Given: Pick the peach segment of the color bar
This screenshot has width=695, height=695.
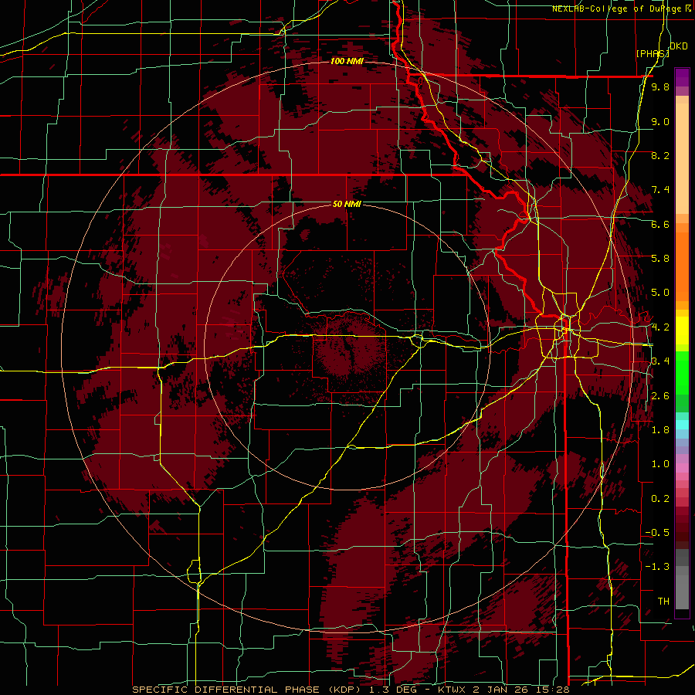Looking at the screenshot, I should [x=682, y=158].
